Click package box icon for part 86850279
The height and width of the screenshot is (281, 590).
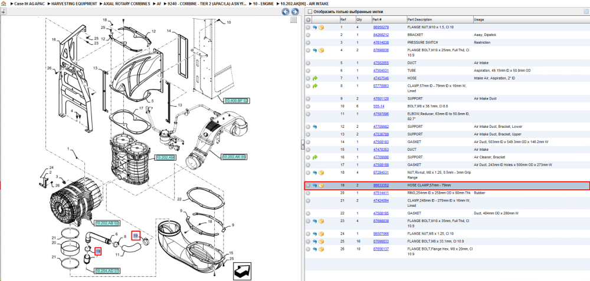tap(322, 28)
